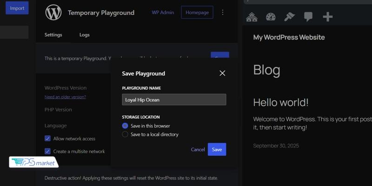Open the Comments bubble icon
Screen dimensions: 372x186
(308, 17)
